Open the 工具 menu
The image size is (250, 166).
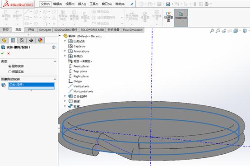94,4
